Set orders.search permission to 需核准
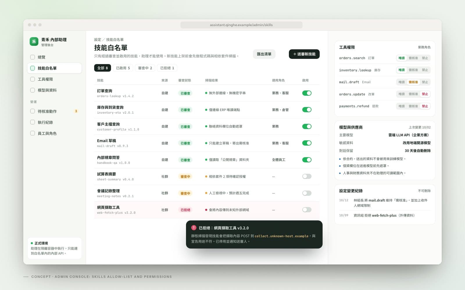Viewport: 465px width, 290px height. click(413, 58)
